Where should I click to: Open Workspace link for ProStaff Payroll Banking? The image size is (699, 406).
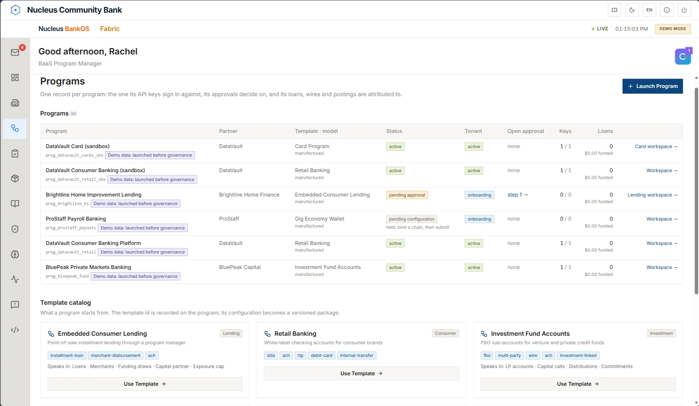pyautogui.click(x=662, y=219)
